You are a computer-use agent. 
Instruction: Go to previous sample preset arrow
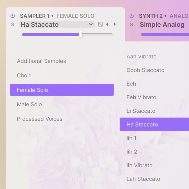(107, 24)
